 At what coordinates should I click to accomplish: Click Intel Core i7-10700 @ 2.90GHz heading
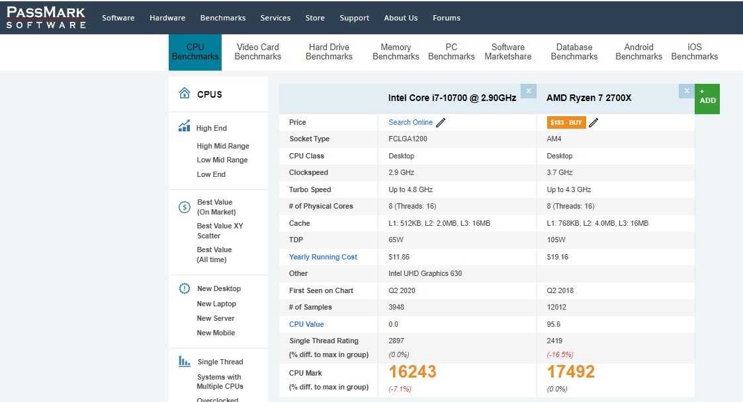452,98
